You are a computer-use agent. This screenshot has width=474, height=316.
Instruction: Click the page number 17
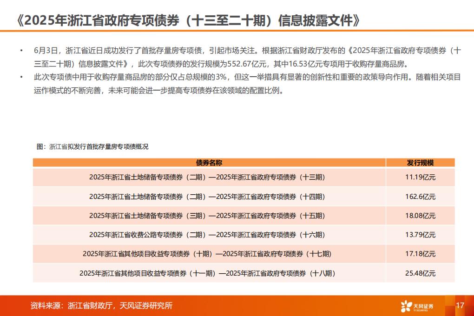pyautogui.click(x=460, y=305)
